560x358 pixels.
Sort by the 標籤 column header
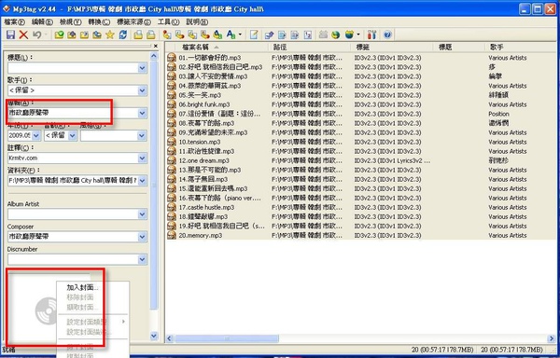click(392, 47)
